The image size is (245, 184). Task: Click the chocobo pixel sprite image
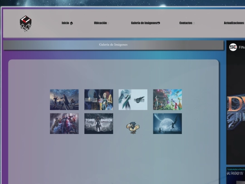(133, 128)
